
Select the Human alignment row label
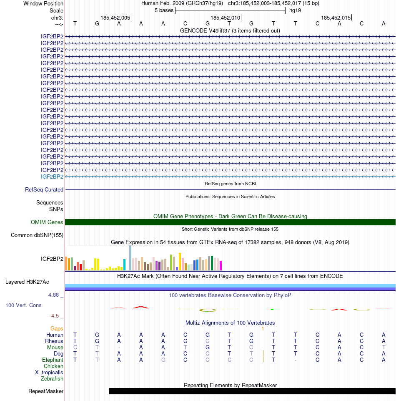tap(55, 335)
